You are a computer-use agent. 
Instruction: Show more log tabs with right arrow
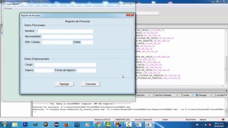(226, 95)
